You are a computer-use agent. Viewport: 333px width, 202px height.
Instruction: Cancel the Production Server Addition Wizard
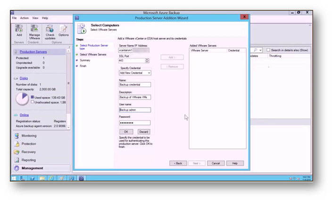pos(216,163)
